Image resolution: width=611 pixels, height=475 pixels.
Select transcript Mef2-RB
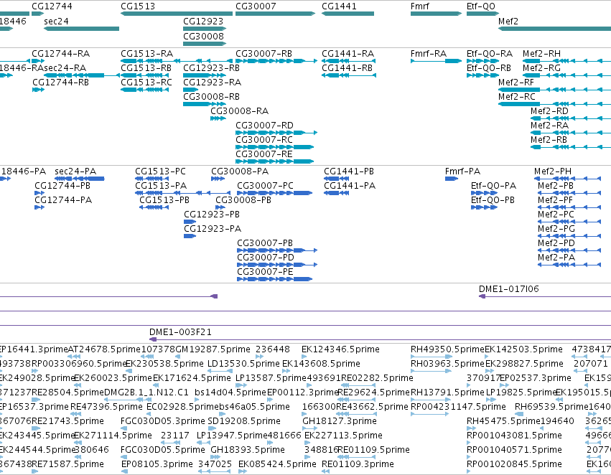point(549,140)
